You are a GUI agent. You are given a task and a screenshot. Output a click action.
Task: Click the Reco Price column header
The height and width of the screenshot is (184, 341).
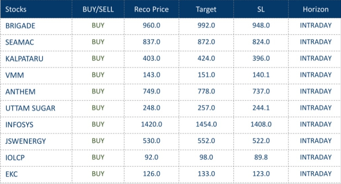coord(151,9)
